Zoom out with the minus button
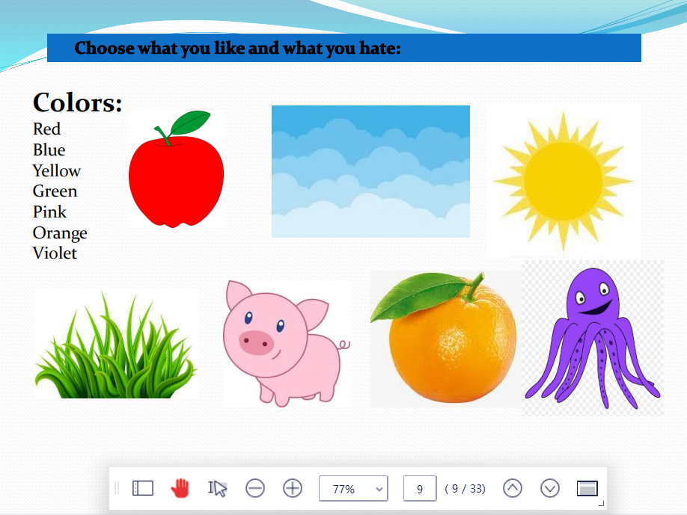 [x=255, y=488]
